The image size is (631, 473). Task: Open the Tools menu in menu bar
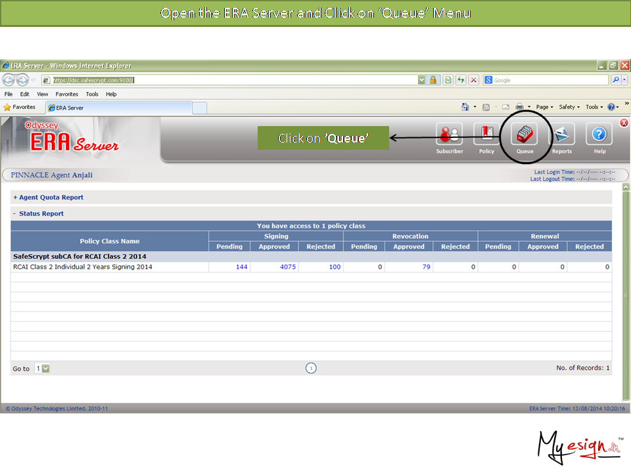click(92, 94)
